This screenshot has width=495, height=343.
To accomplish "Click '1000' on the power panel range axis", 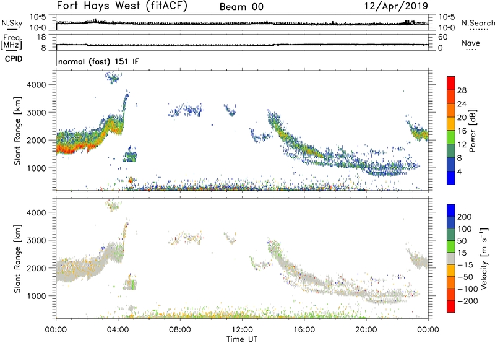I will (37, 168).
